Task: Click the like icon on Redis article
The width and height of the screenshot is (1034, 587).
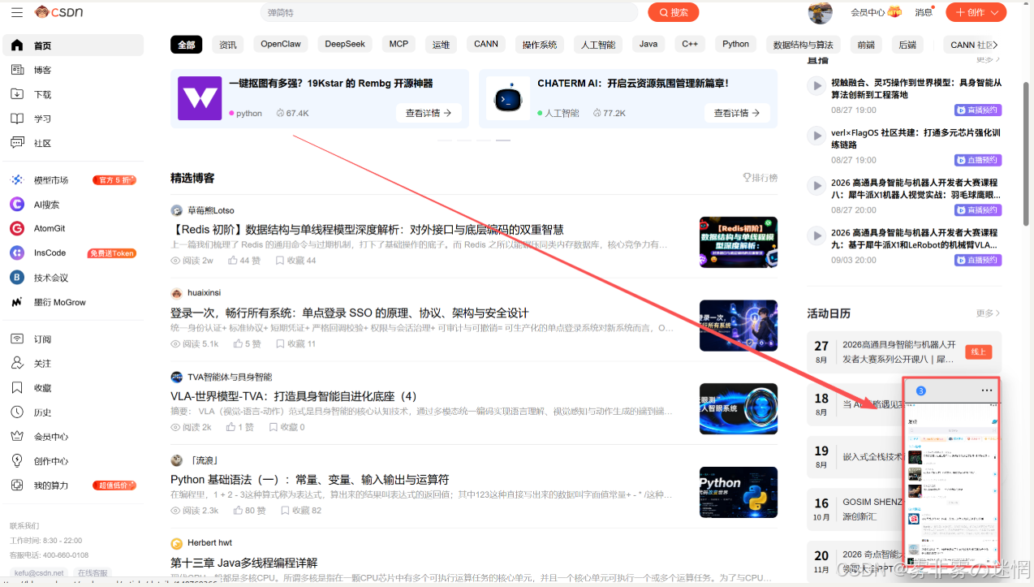Action: click(233, 261)
